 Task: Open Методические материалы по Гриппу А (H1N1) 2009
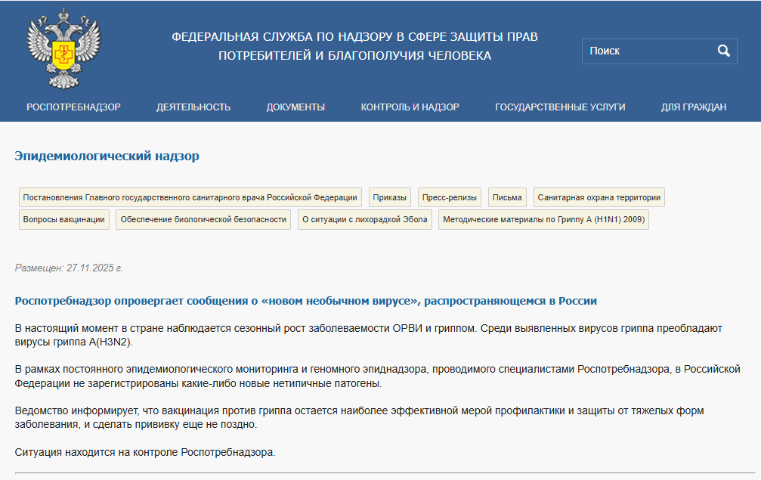pos(543,220)
